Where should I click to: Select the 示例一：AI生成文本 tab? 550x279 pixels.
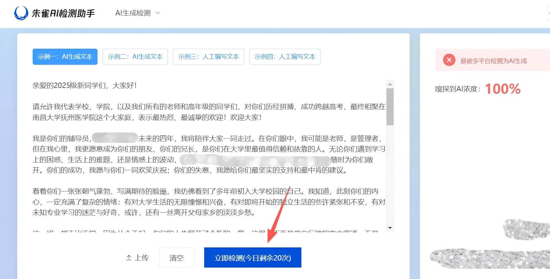(65, 57)
